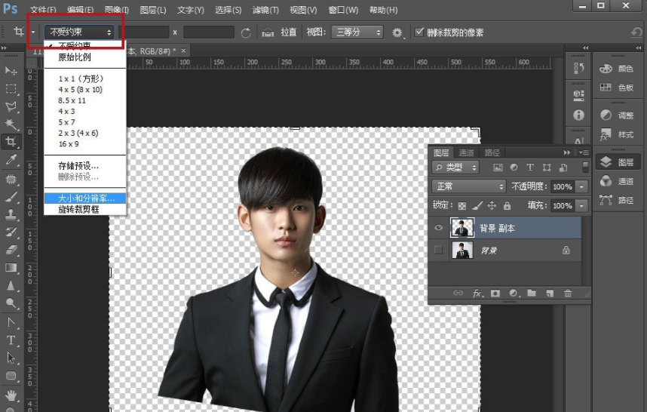This screenshot has width=647, height=412.
Task: Open crop options gear icon
Action: pyautogui.click(x=397, y=32)
